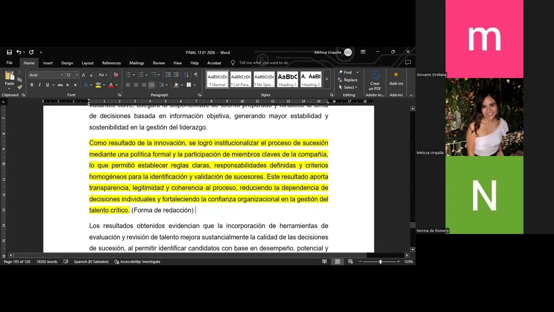
Task: Toggle justify alignment
Action: point(151,85)
